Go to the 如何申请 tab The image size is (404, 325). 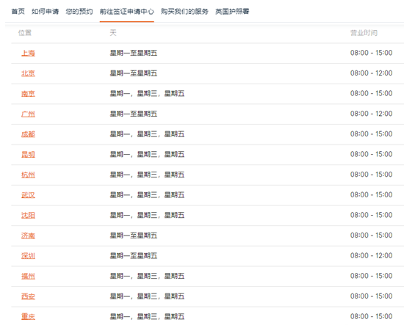(x=45, y=11)
